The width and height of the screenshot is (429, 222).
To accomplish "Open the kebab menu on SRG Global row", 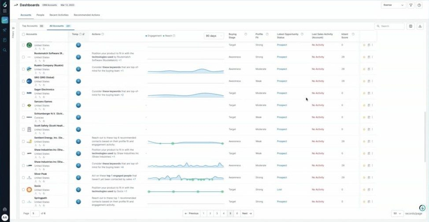I will click(x=372, y=81).
